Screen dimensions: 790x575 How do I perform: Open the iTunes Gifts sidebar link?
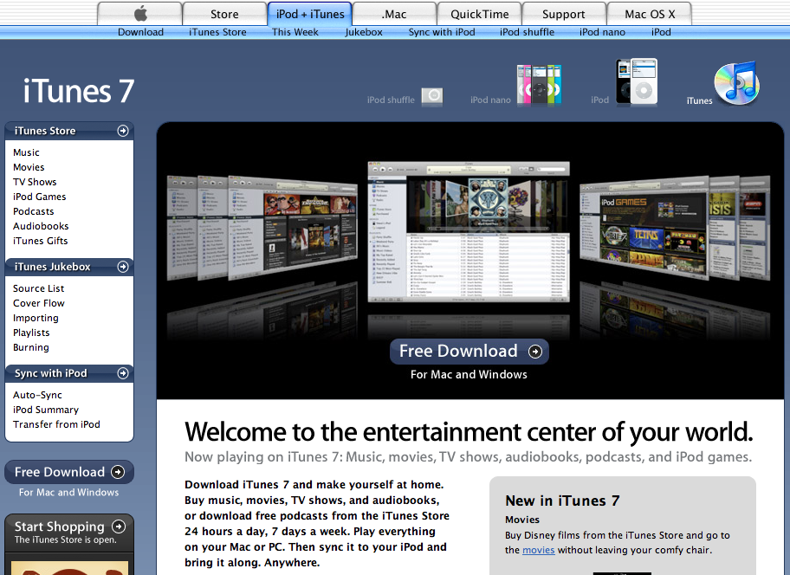[x=41, y=241]
